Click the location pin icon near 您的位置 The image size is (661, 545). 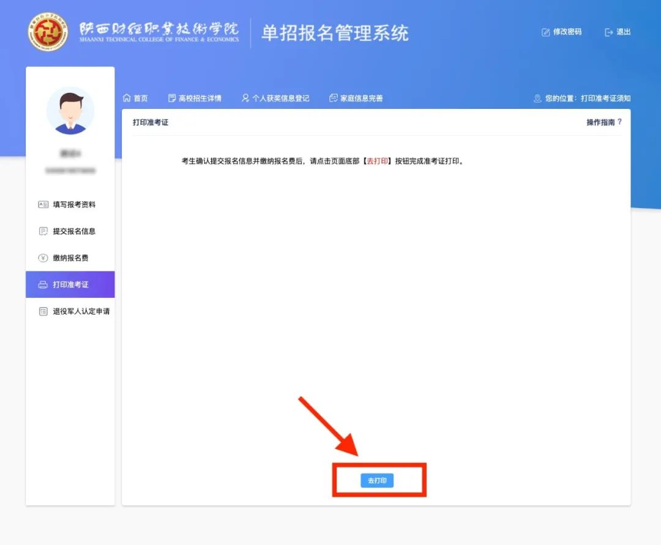tap(537, 98)
